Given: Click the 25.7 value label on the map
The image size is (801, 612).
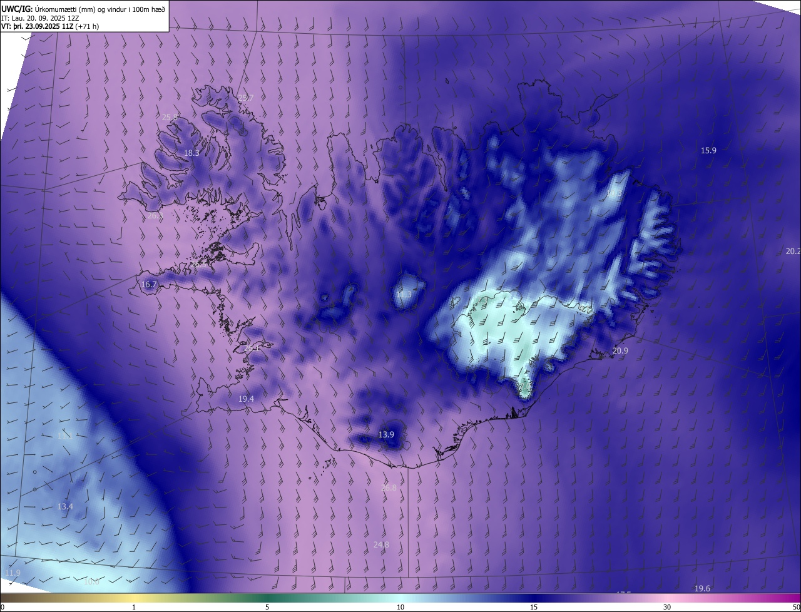Looking at the screenshot, I should [246, 98].
